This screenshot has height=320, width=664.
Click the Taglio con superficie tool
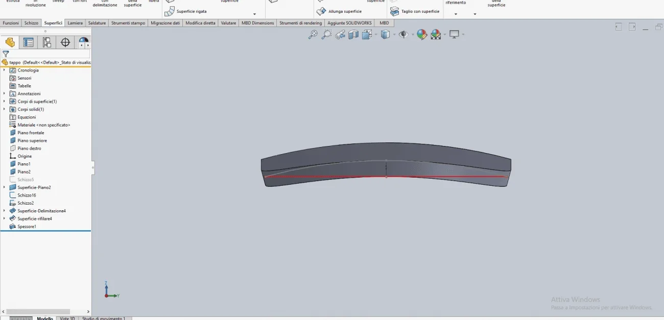(414, 11)
